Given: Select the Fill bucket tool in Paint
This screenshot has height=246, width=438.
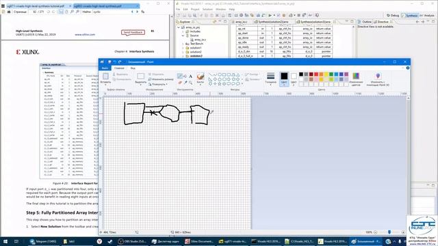Looking at the screenshot, I should pos(185,76).
